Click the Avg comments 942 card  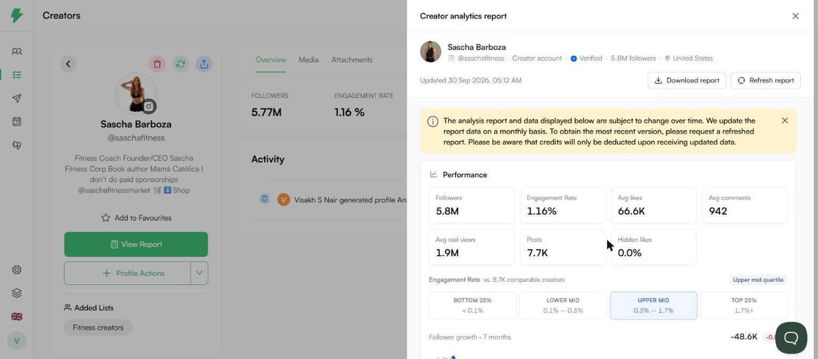[x=745, y=205]
